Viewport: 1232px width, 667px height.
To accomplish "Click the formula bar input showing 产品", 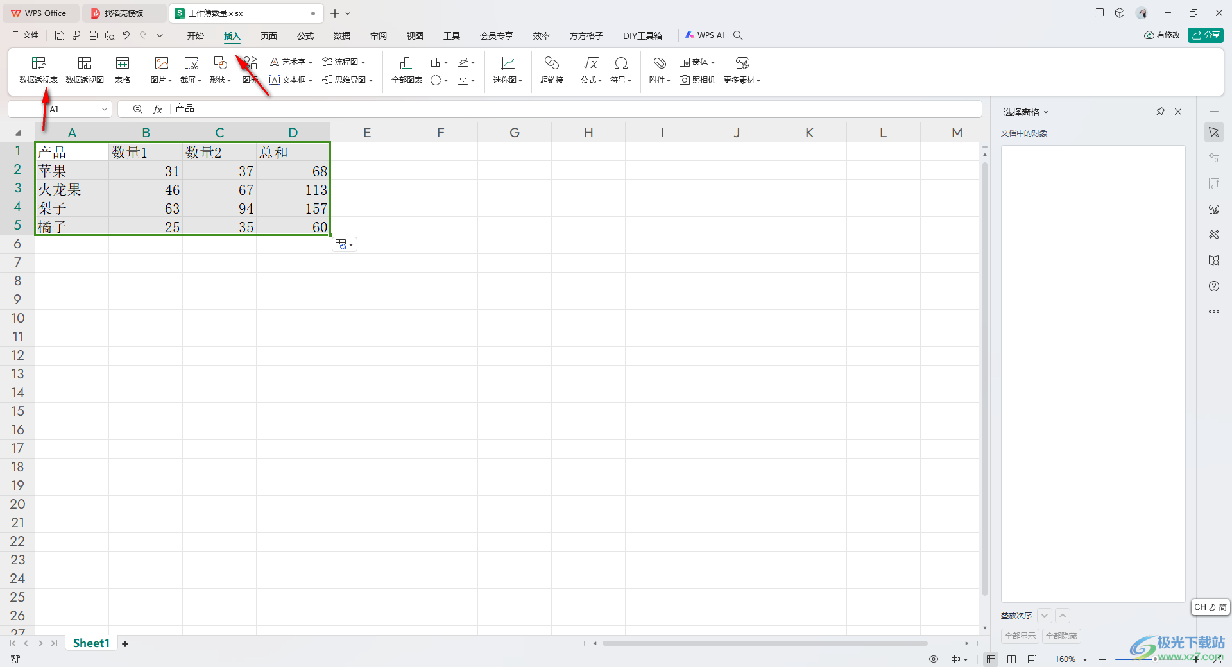I will [x=576, y=109].
